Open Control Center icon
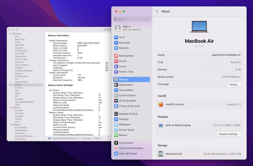 [x=116, y=96]
